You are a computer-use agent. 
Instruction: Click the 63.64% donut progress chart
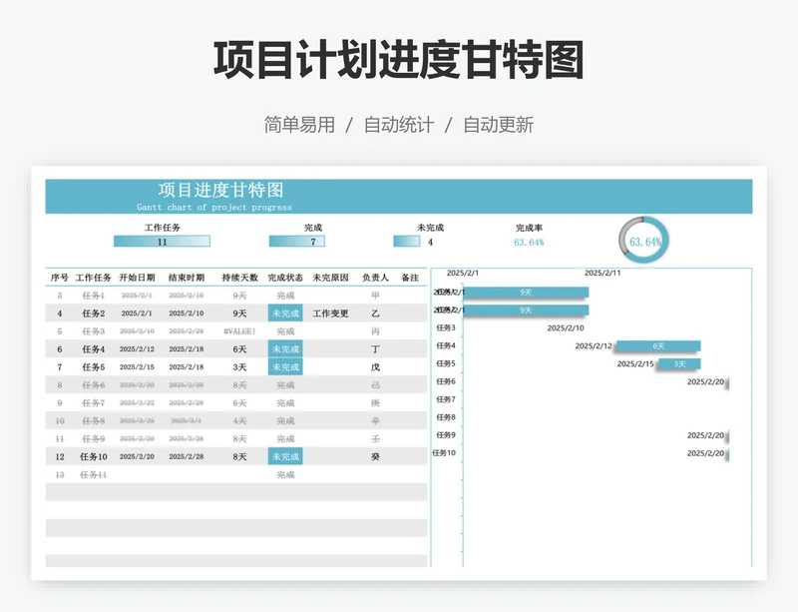coord(643,241)
